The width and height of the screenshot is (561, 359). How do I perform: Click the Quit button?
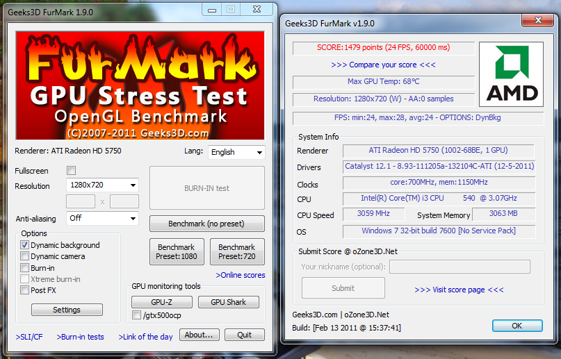click(x=245, y=335)
